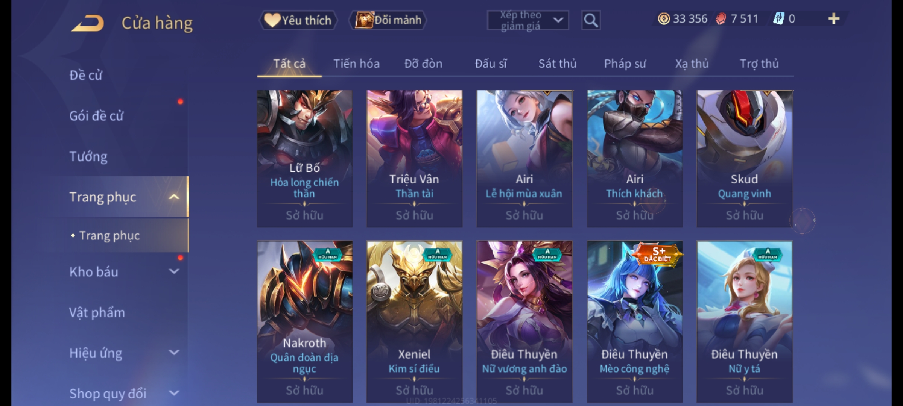Screen dimensions: 903x406
Task: Select Lữ Bố Hỏa long chiến thần skin
Action: pos(304,159)
